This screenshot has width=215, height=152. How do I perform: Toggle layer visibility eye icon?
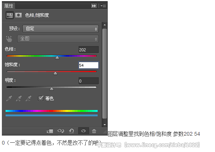click(83, 131)
